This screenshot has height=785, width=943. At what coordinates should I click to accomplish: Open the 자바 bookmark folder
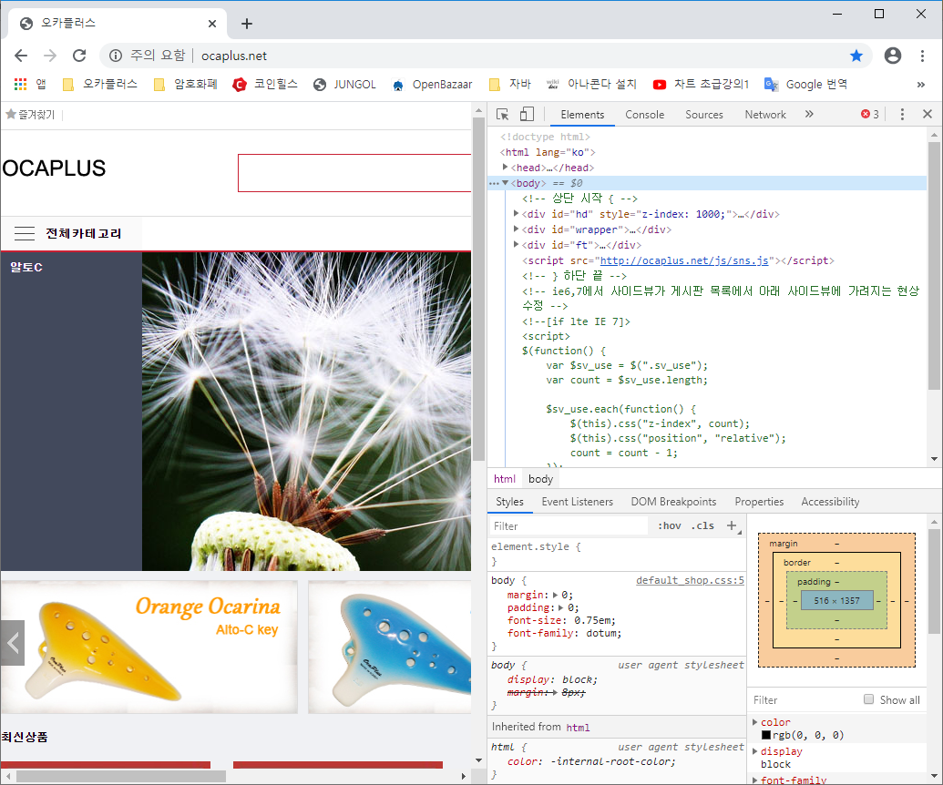click(510, 84)
